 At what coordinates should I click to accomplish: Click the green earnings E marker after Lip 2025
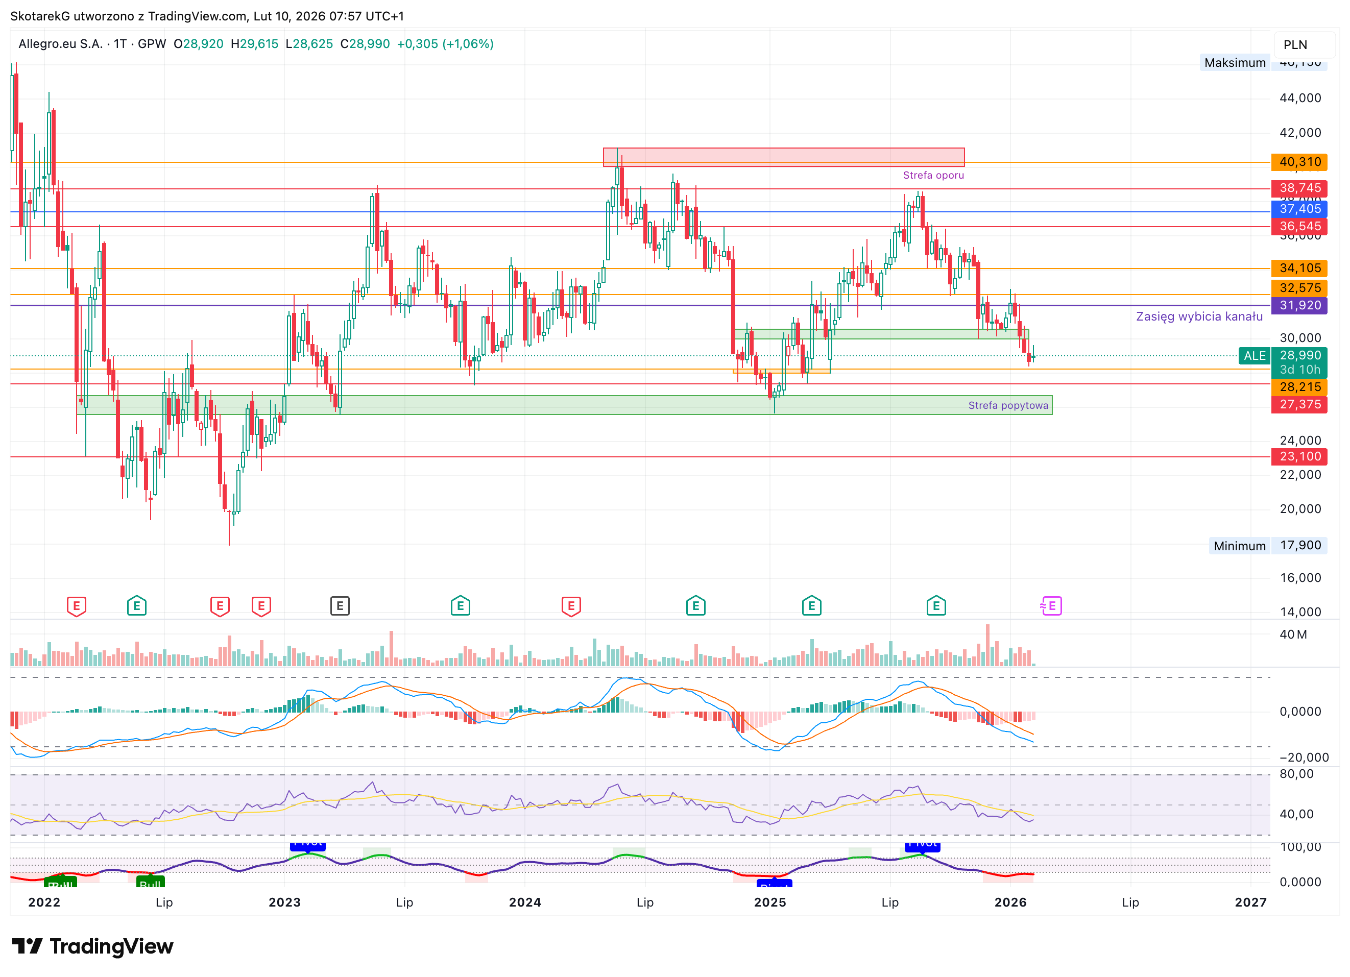click(x=936, y=606)
